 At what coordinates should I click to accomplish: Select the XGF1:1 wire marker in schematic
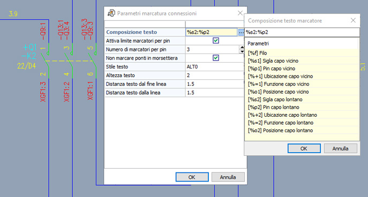click(x=91, y=91)
